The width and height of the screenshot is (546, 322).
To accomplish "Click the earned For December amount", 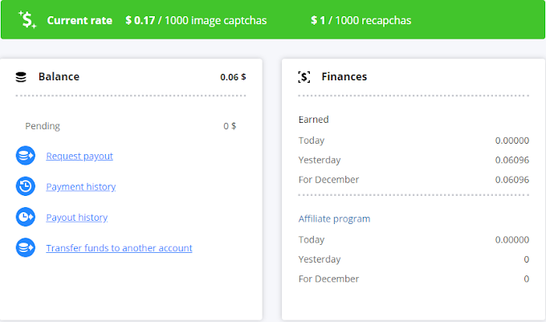I will 511,179.
